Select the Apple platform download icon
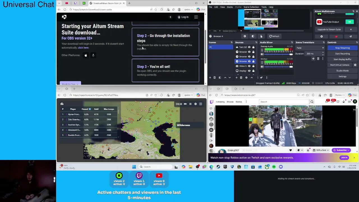Image resolution: width=359 pixels, height=202 pixels. [86, 55]
